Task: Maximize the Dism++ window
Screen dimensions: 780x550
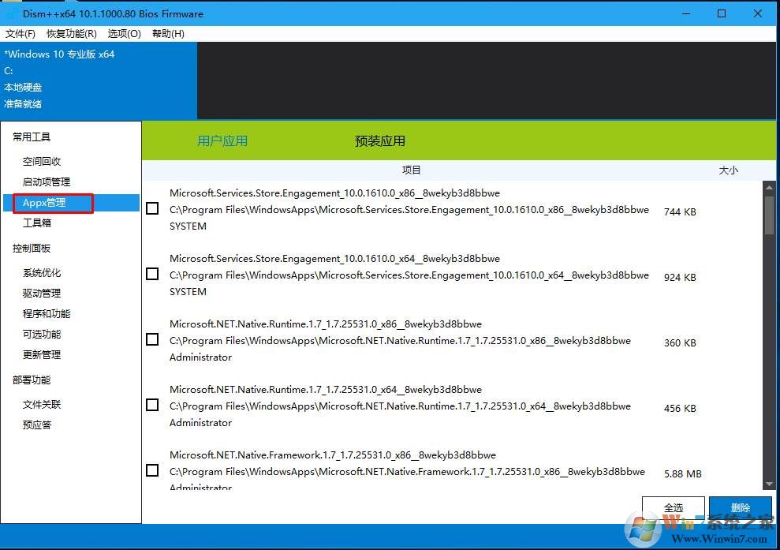Action: [722, 13]
